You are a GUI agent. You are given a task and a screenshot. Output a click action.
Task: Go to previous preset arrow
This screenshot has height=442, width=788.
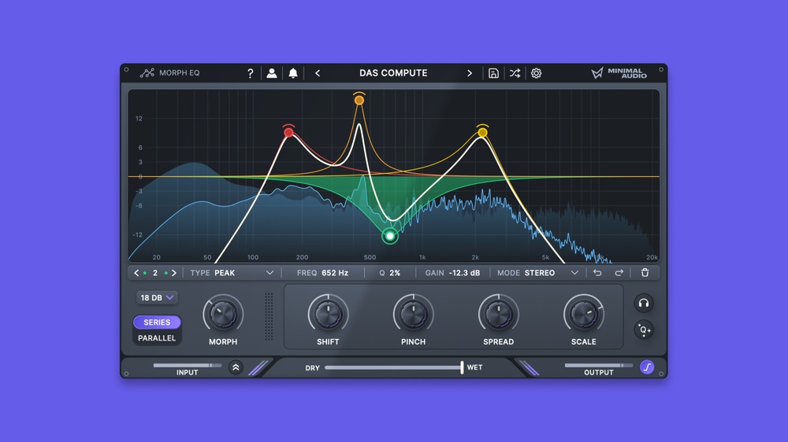(318, 73)
